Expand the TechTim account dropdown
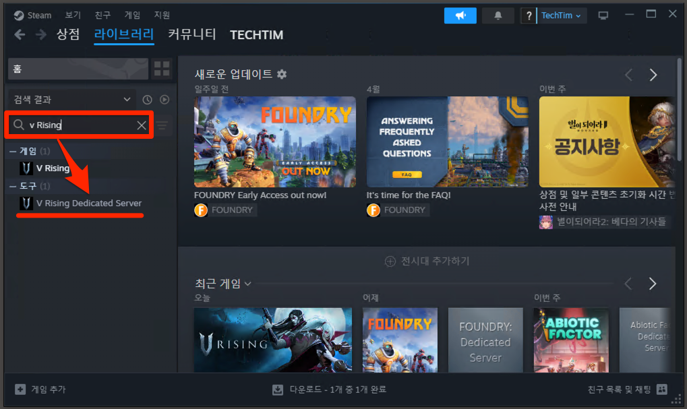 (x=562, y=15)
